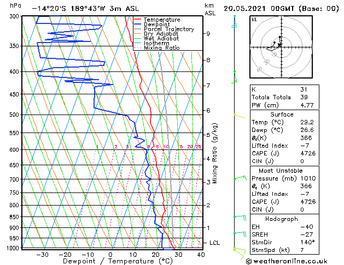Click the hodograph circle center
Screen dimensions: 344x265
(281, 47)
